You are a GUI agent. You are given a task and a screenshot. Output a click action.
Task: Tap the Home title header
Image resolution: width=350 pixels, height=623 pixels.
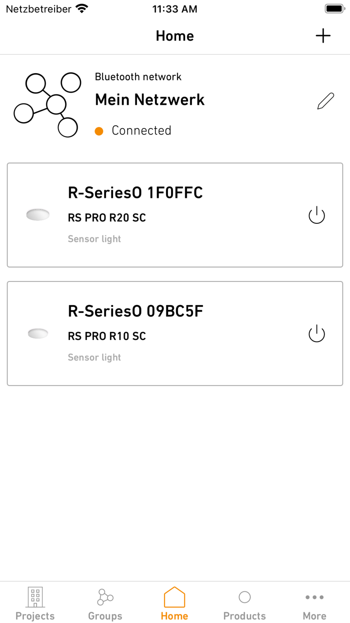[175, 36]
